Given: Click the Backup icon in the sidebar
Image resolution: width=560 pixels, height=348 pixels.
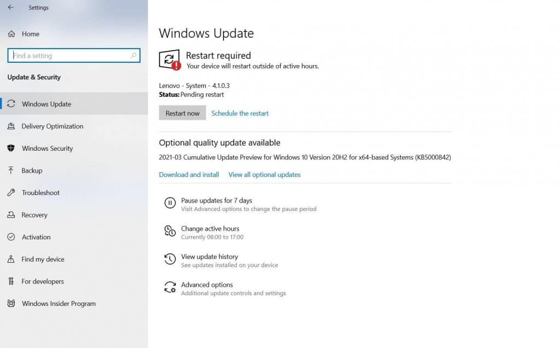Looking at the screenshot, I should click(x=11, y=170).
